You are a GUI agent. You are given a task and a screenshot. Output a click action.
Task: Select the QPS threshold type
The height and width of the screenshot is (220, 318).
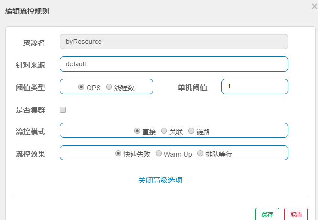pos(81,87)
